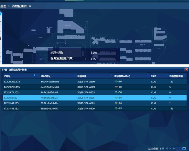Open the SSID column dropdown arrow
189x151 pixels.
click(167, 75)
